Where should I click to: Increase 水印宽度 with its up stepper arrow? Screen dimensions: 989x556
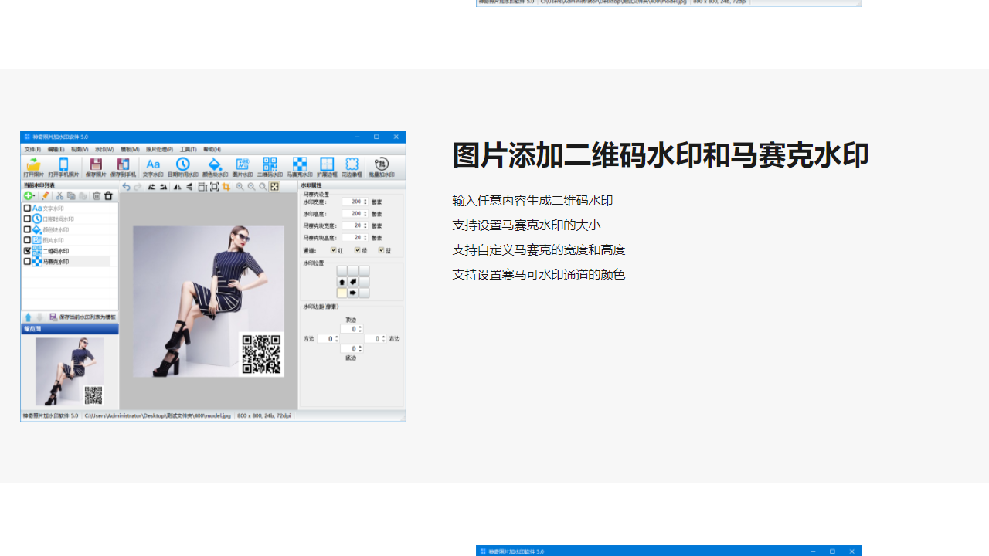pos(365,199)
